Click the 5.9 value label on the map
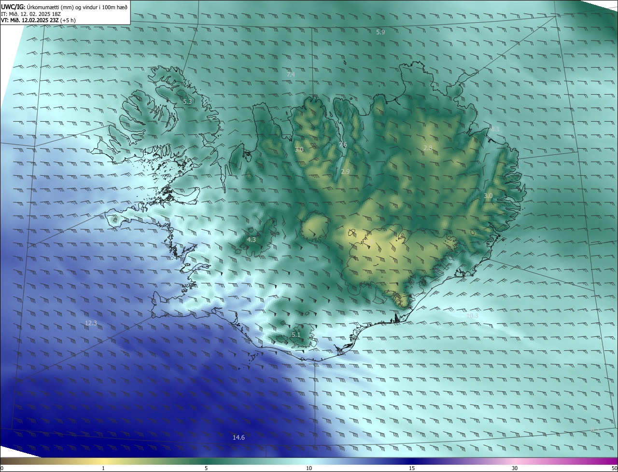 pyautogui.click(x=380, y=32)
